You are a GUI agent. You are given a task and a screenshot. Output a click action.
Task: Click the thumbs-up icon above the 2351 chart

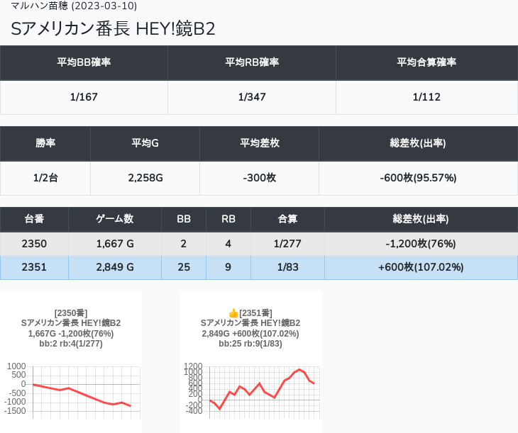233,313
